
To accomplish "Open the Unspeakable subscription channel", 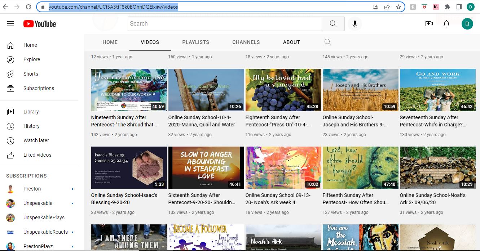I will (x=38, y=203).
